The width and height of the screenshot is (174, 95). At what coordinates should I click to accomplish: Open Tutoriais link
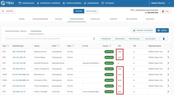(108, 3)
